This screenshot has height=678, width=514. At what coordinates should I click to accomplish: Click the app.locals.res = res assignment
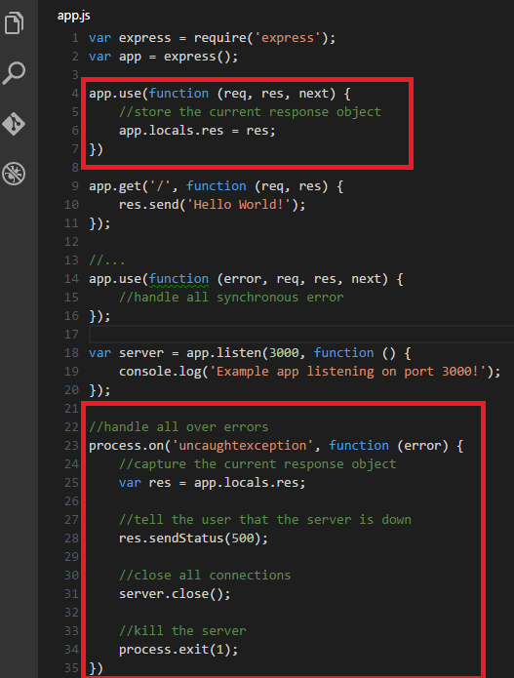(197, 131)
